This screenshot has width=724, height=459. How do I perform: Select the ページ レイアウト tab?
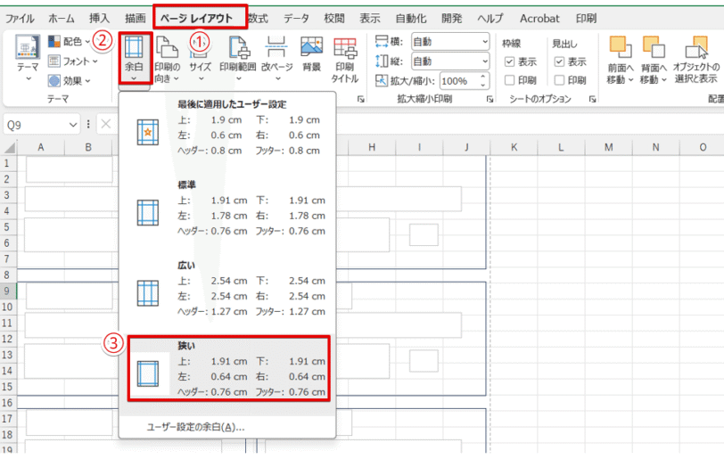point(197,19)
